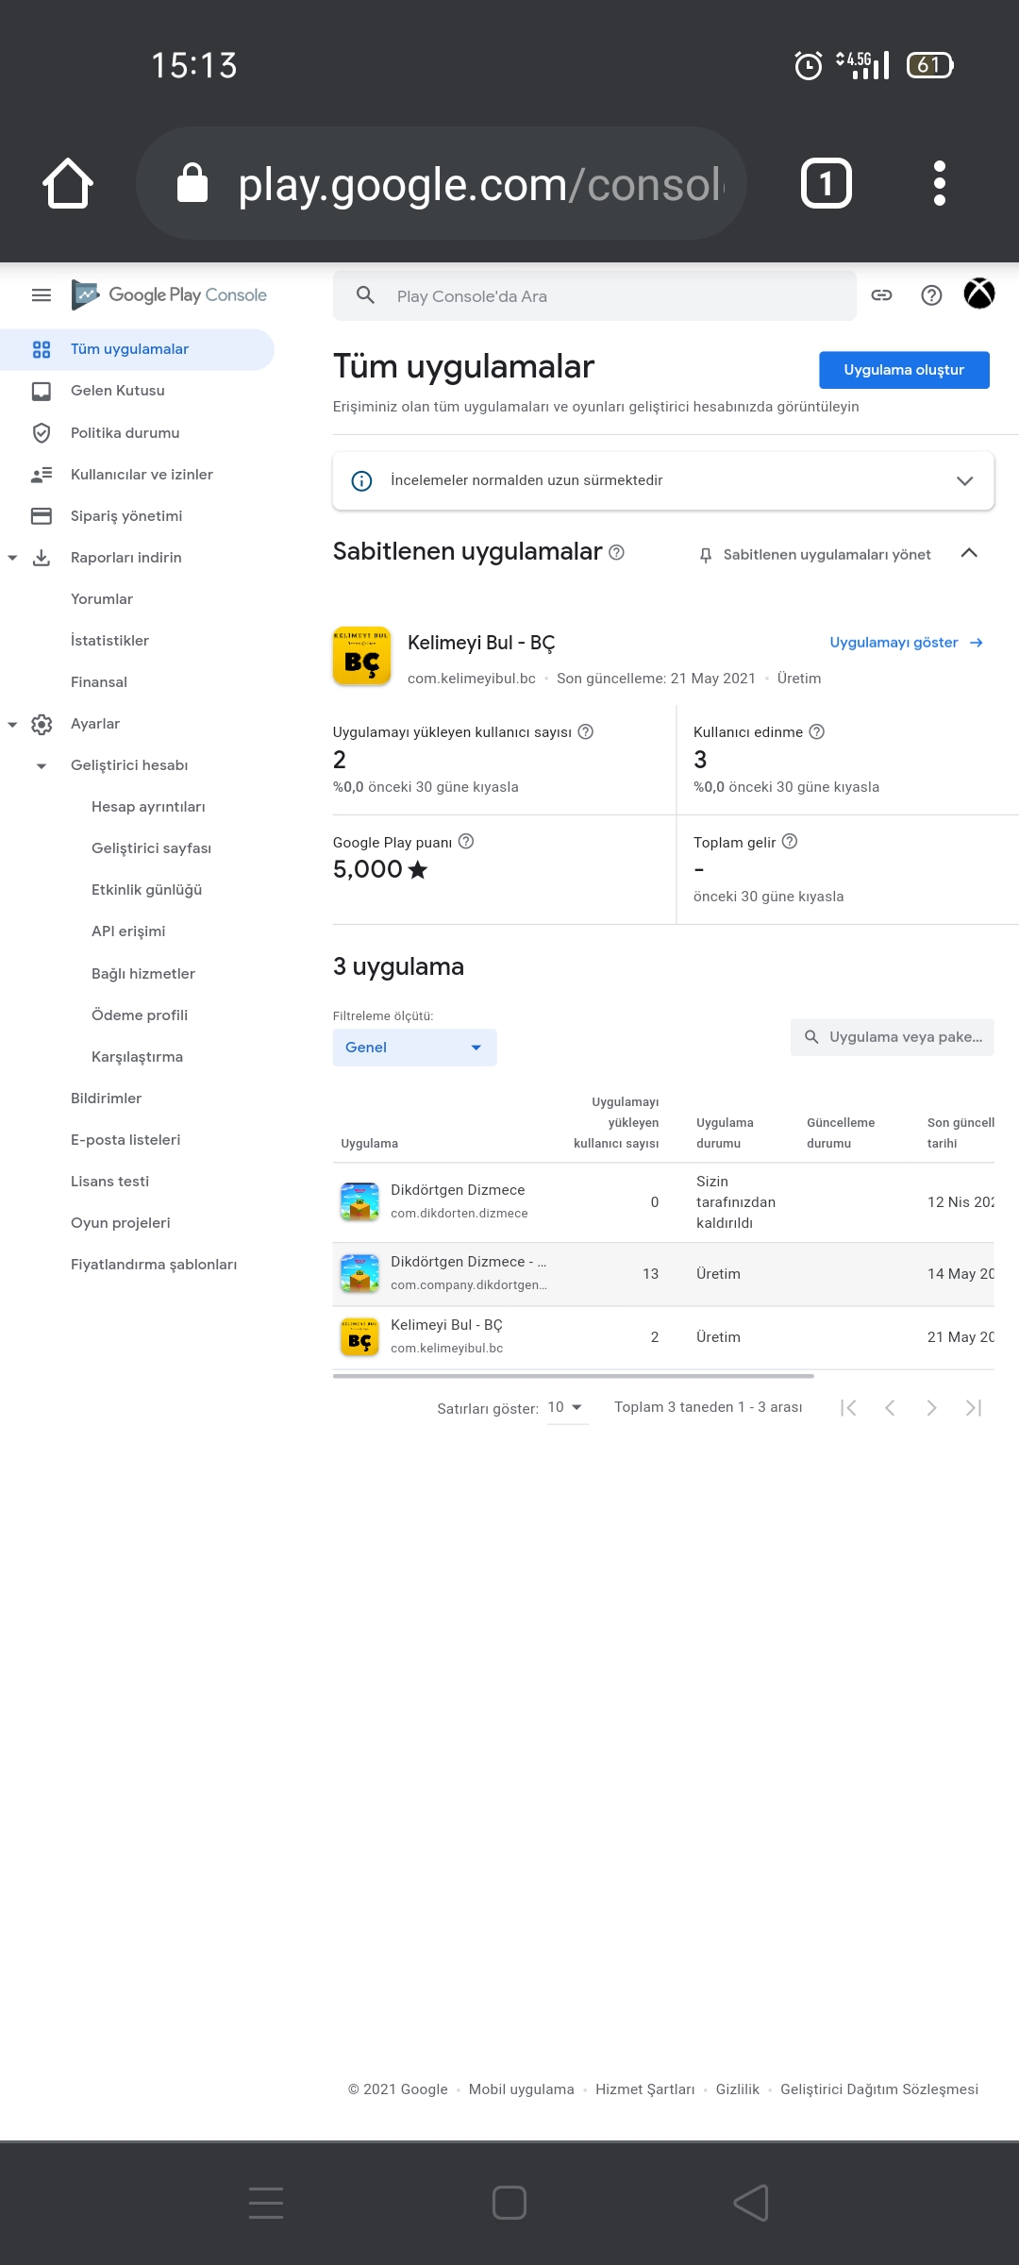Click info icon next to Sabitlenen uygulamalar
Viewport: 1019px width, 2265px height.
tap(616, 552)
